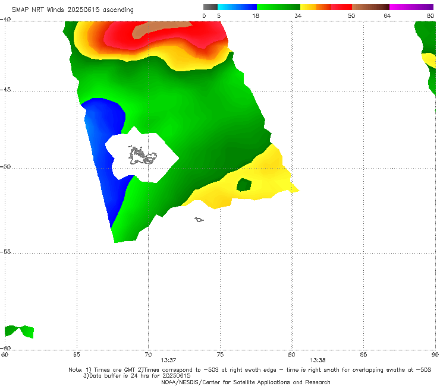Click the green segment of the color bar
The height and width of the screenshot is (386, 440).
pyautogui.click(x=278, y=7)
